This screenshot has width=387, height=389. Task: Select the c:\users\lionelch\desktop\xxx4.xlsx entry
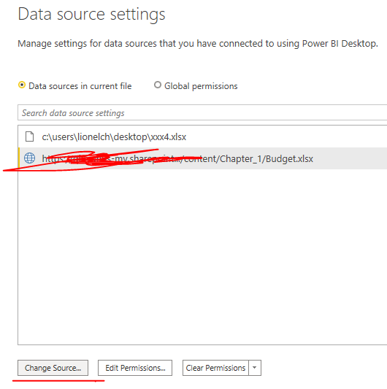coord(202,136)
